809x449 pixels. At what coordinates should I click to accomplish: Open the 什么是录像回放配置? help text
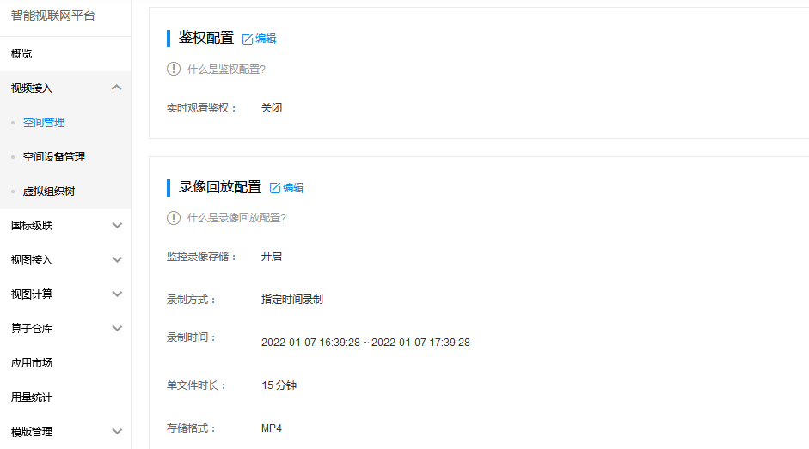[x=236, y=218]
